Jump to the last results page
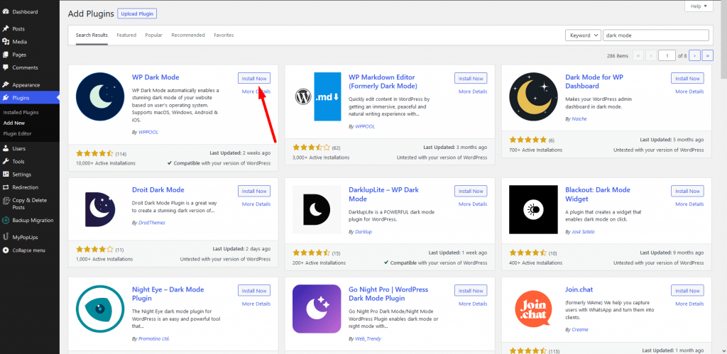The width and height of the screenshot is (727, 354). click(x=708, y=55)
